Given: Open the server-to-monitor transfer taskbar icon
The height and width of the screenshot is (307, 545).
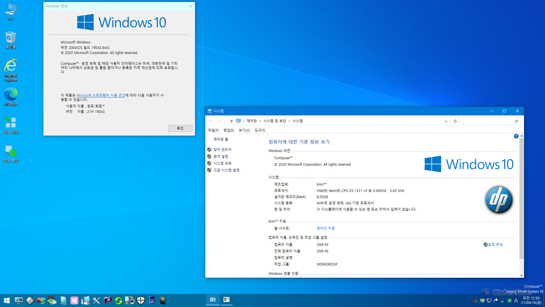Looking at the screenshot, I should pos(130,300).
